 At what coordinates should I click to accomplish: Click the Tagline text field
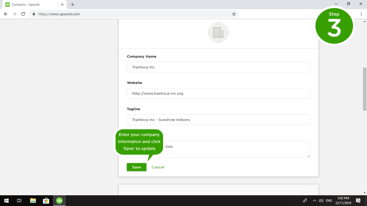coord(218,120)
